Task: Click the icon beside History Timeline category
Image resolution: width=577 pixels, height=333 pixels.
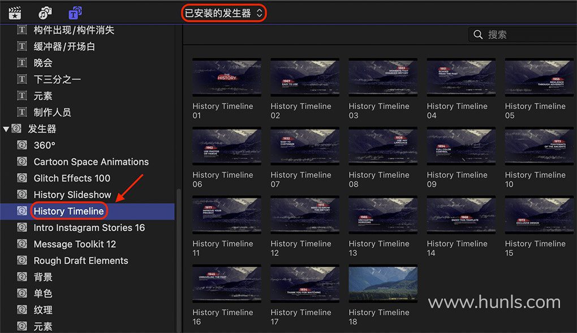Action: (22, 211)
